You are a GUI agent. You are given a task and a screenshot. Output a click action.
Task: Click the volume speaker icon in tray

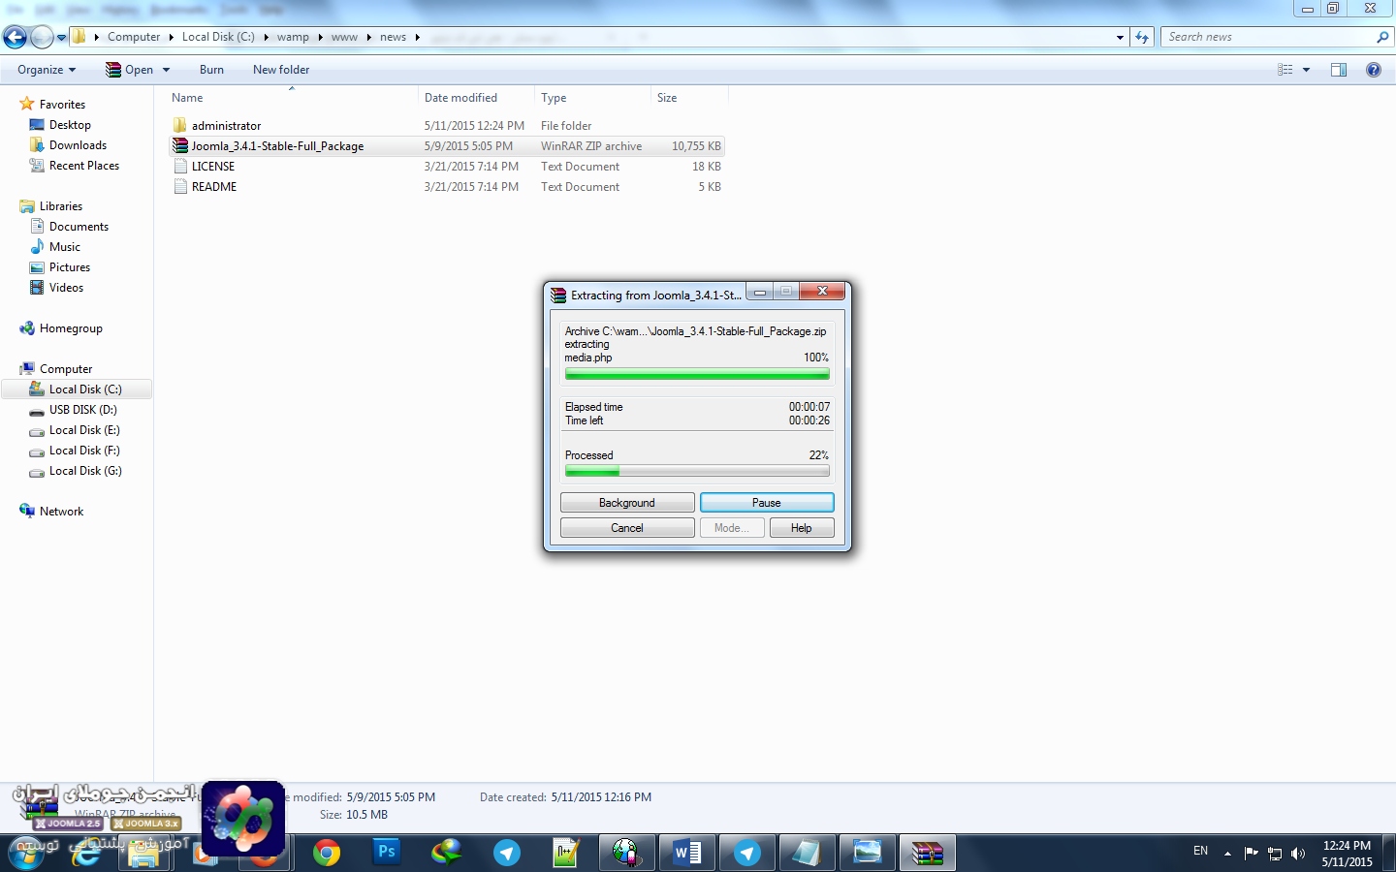tap(1298, 854)
